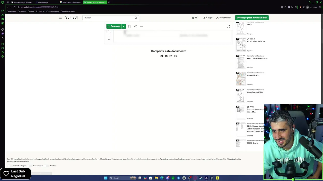
Task: Click Descargar gratis durante 30 días
Action: click(x=252, y=18)
